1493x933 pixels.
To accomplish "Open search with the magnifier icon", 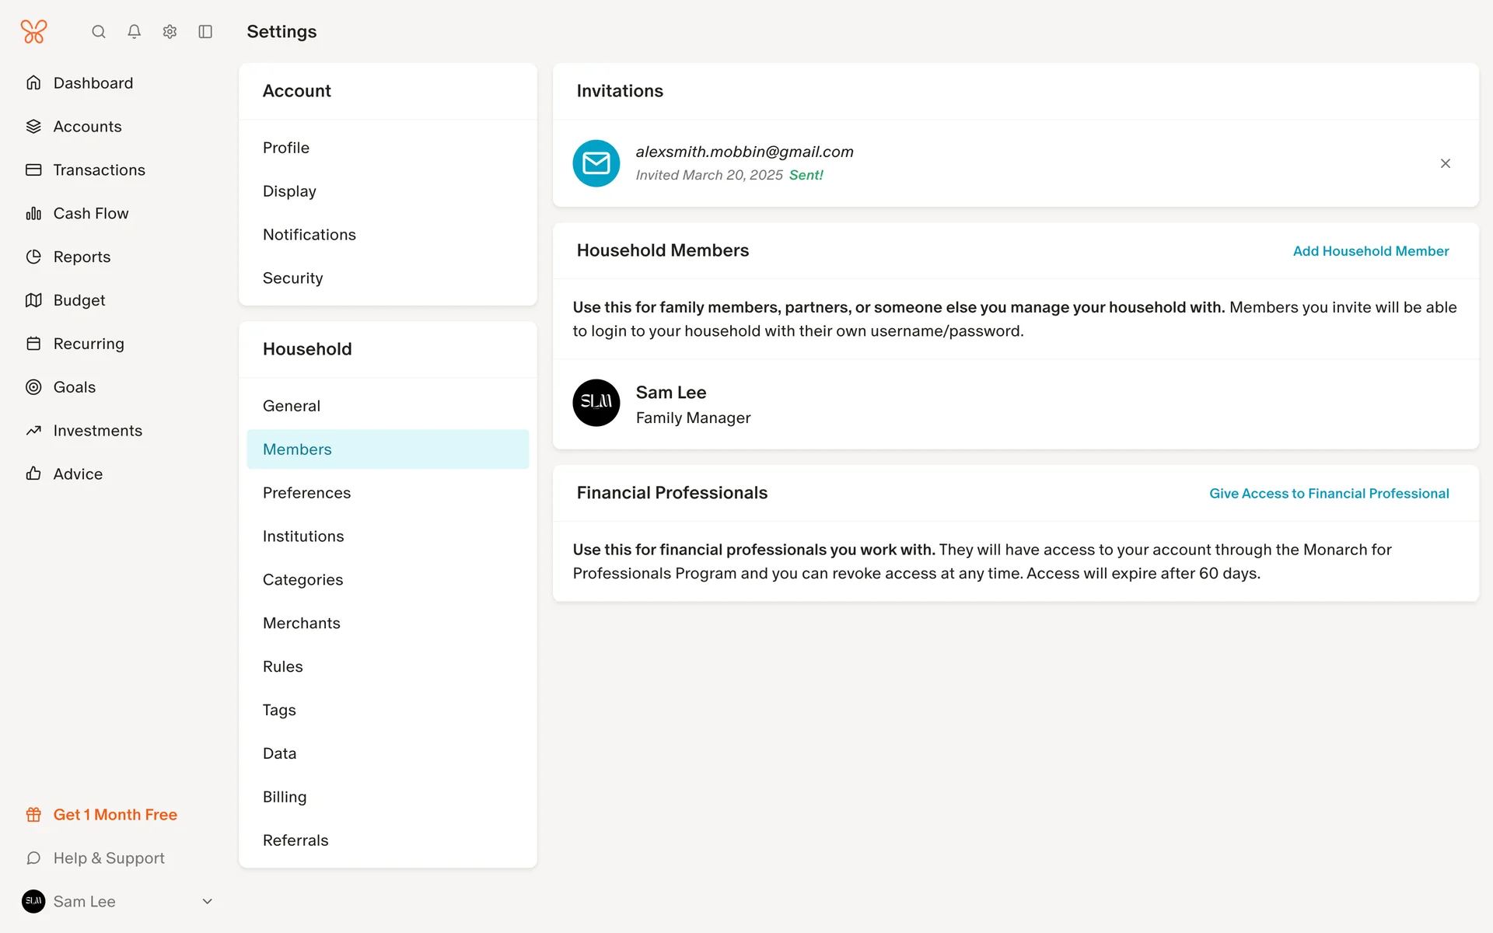I will point(99,32).
